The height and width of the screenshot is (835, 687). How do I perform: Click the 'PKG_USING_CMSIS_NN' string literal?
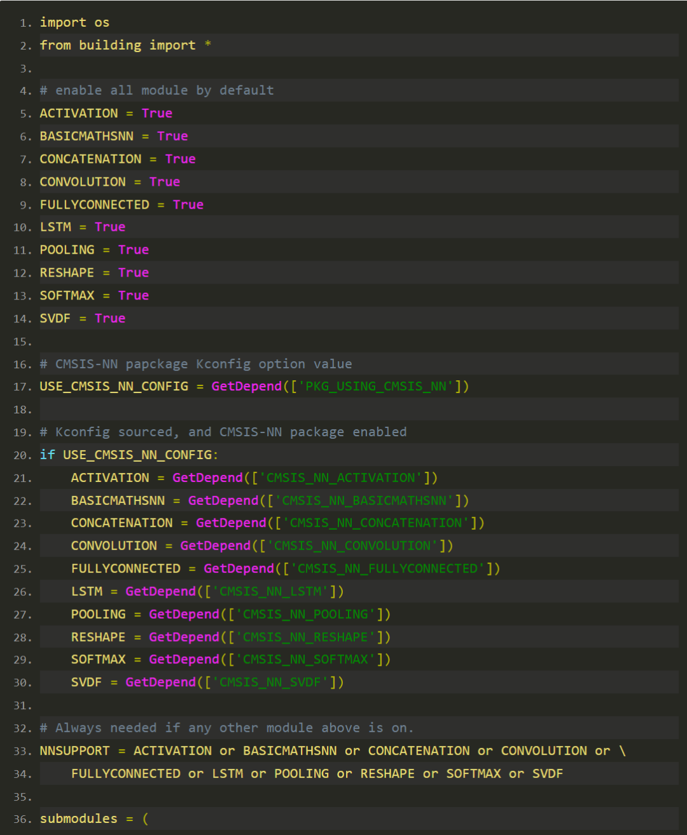tap(377, 386)
